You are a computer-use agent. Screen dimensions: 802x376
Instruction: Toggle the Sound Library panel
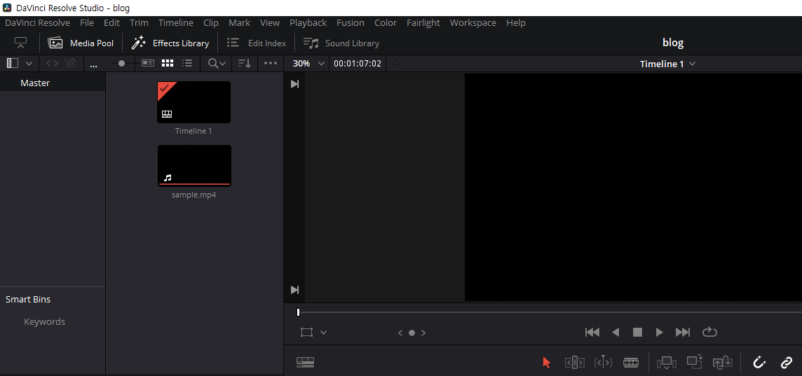click(341, 43)
